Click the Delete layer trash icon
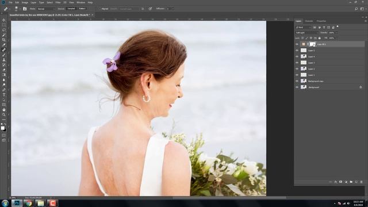The height and width of the screenshot is (207, 368). point(361,182)
